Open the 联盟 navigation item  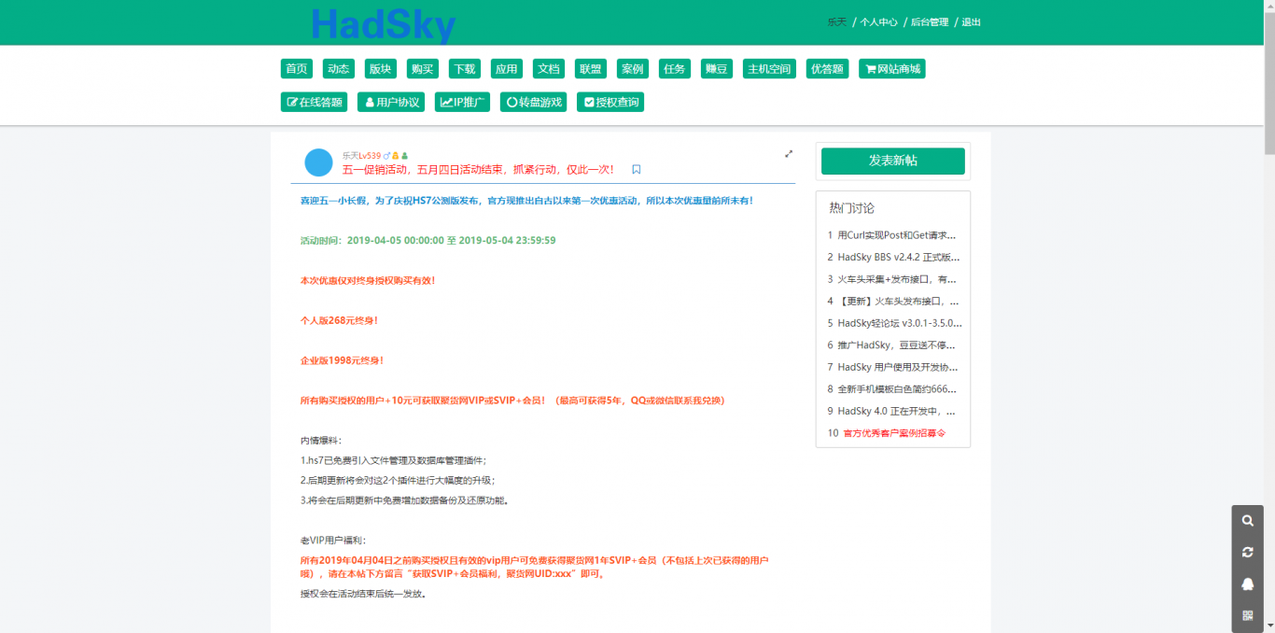[591, 69]
